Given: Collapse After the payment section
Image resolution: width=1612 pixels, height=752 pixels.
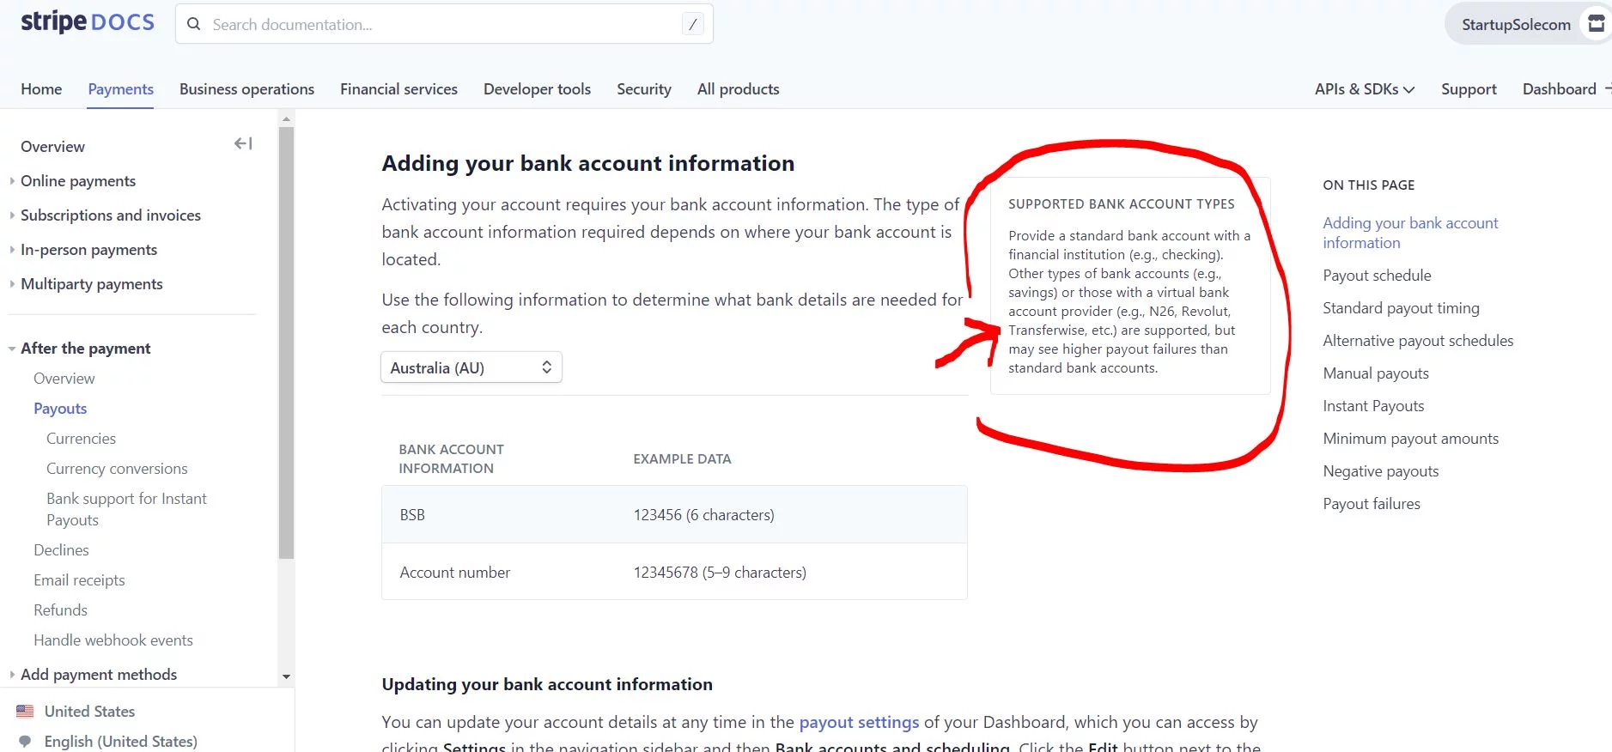Looking at the screenshot, I should coord(12,349).
